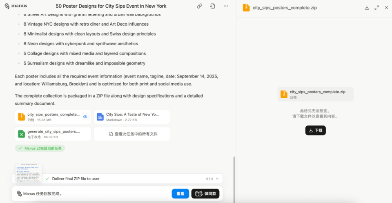The height and width of the screenshot is (203, 392).
Task: Click the black remix button with icon
Action: (x=205, y=194)
